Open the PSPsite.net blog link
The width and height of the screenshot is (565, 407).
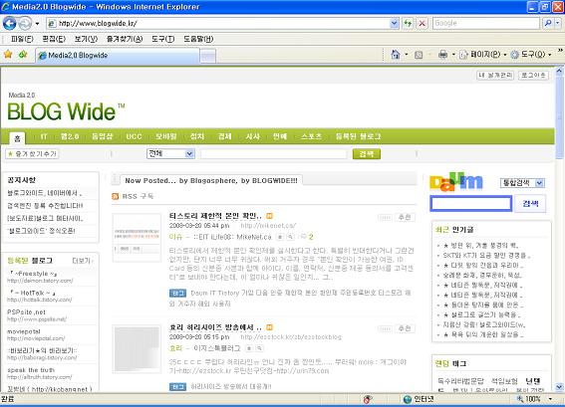(x=26, y=312)
